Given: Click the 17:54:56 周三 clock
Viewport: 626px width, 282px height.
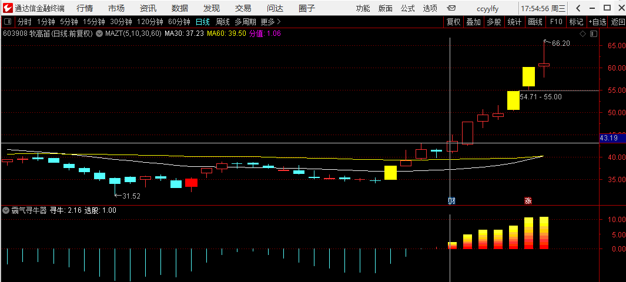Looking at the screenshot, I should click(543, 8).
